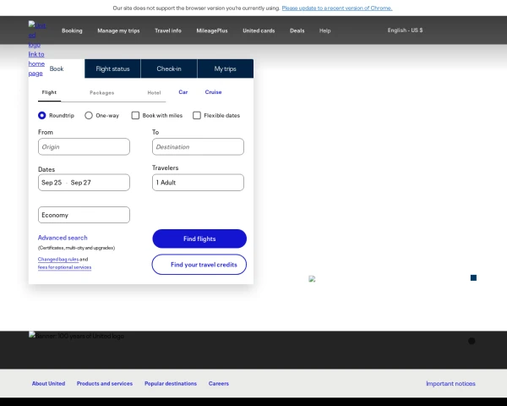Expand the About United footer section

[48, 383]
